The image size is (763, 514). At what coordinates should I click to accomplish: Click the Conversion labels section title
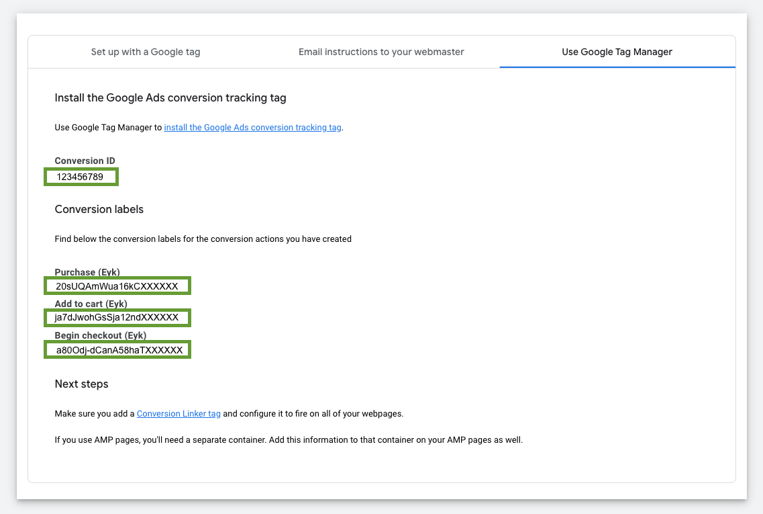point(99,209)
